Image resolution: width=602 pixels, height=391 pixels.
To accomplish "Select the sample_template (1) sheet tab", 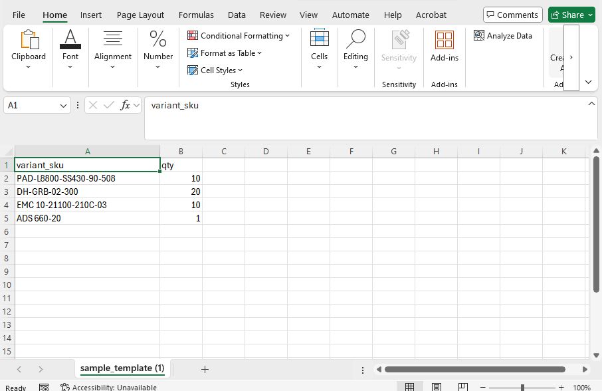I will tap(122, 368).
